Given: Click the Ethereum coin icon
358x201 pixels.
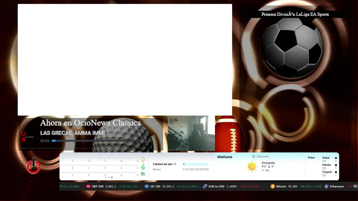Looking at the screenshot, I should point(326,186).
